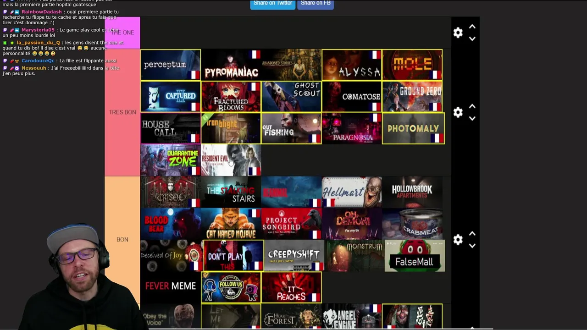Pick the Paragnosia game tile
This screenshot has height=330, width=587.
coord(352,128)
